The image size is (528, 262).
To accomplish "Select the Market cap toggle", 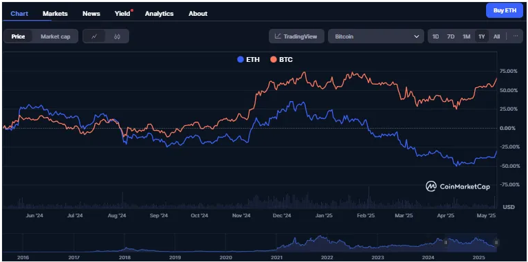I will tap(56, 36).
